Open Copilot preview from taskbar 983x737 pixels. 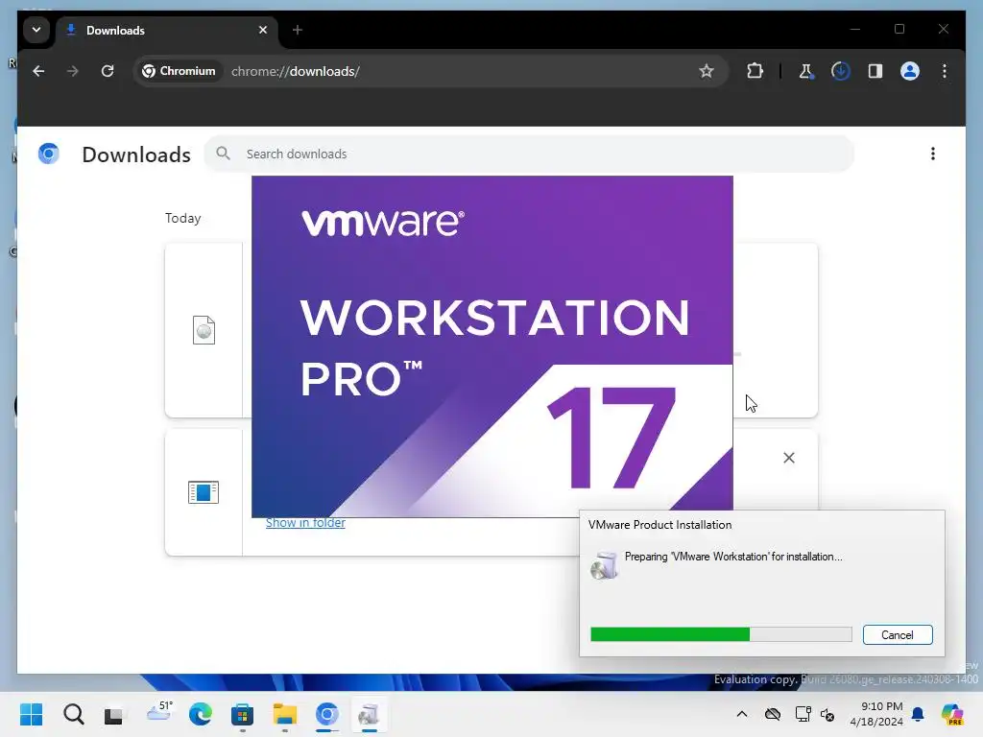tap(952, 714)
